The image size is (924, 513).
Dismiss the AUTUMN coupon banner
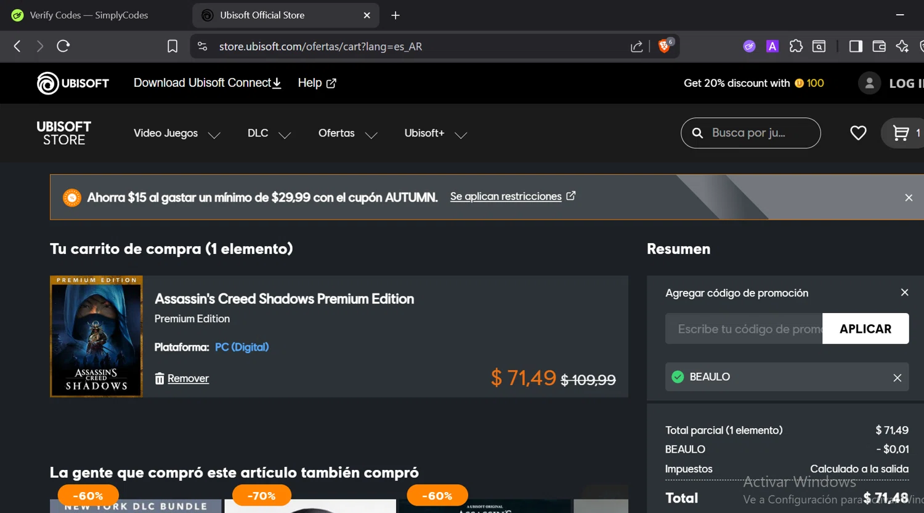tap(909, 197)
